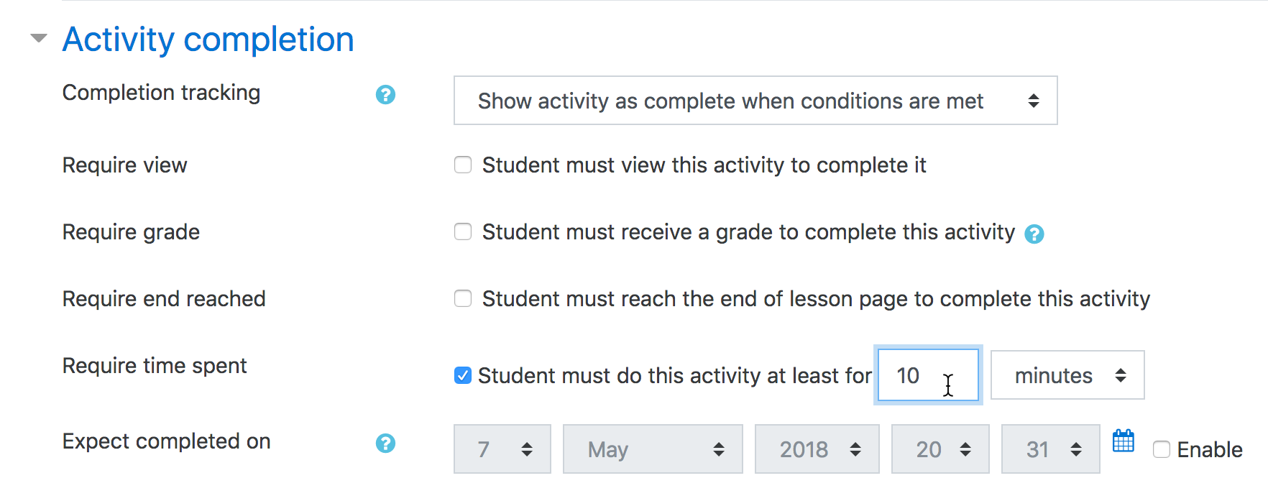Open the hour dropdown showing 20
1268x496 pixels.
(940, 449)
